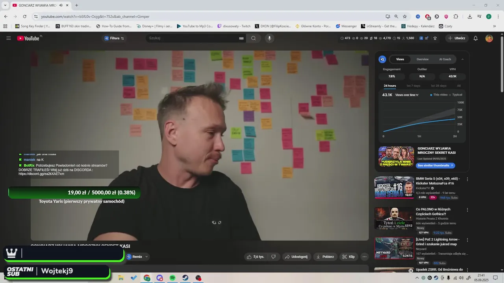Toggle the Typical chart series
The height and width of the screenshot is (283, 504).
[456, 95]
